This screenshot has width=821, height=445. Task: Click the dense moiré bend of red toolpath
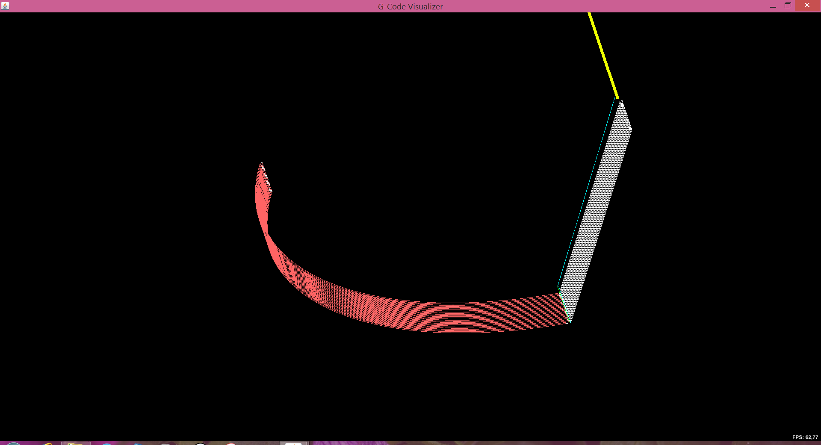tap(295, 274)
